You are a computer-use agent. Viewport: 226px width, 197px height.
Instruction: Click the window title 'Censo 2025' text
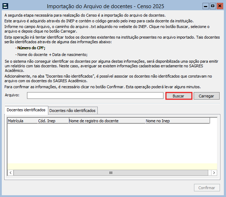(x=150, y=6)
